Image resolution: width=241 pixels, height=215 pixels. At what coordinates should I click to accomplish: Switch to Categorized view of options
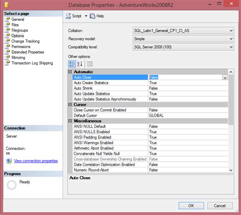pos(72,64)
